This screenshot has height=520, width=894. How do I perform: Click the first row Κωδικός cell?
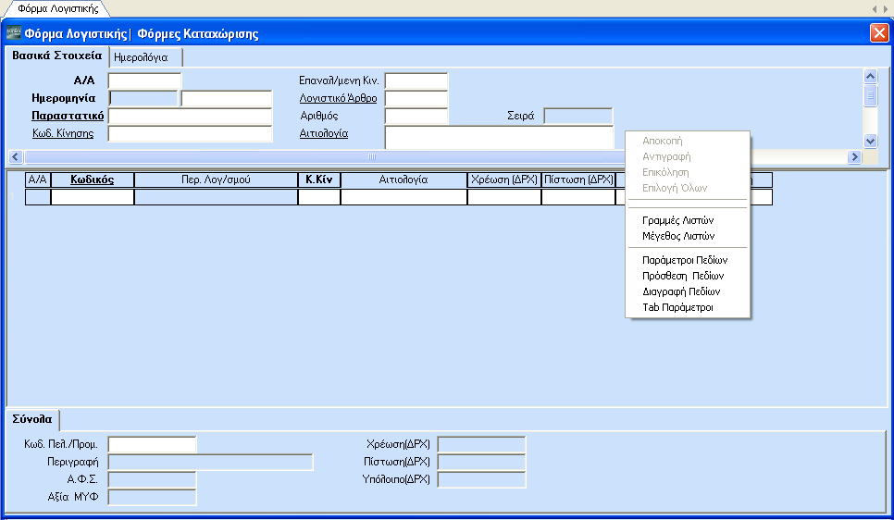click(93, 197)
